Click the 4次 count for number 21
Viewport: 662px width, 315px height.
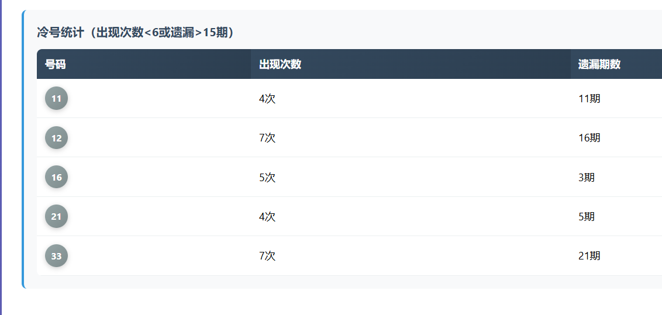pyautogui.click(x=267, y=216)
